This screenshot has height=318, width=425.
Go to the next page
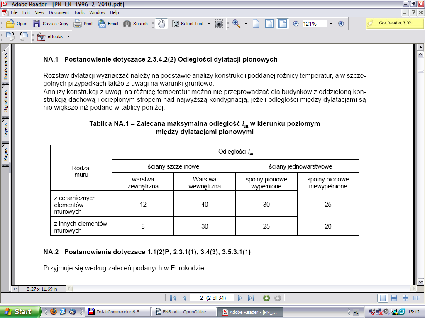tap(240, 298)
